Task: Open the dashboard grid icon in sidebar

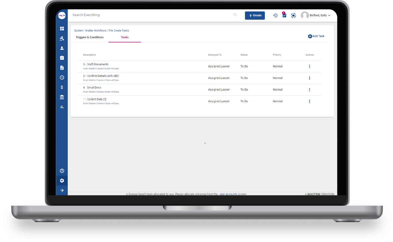Action: 62,29
